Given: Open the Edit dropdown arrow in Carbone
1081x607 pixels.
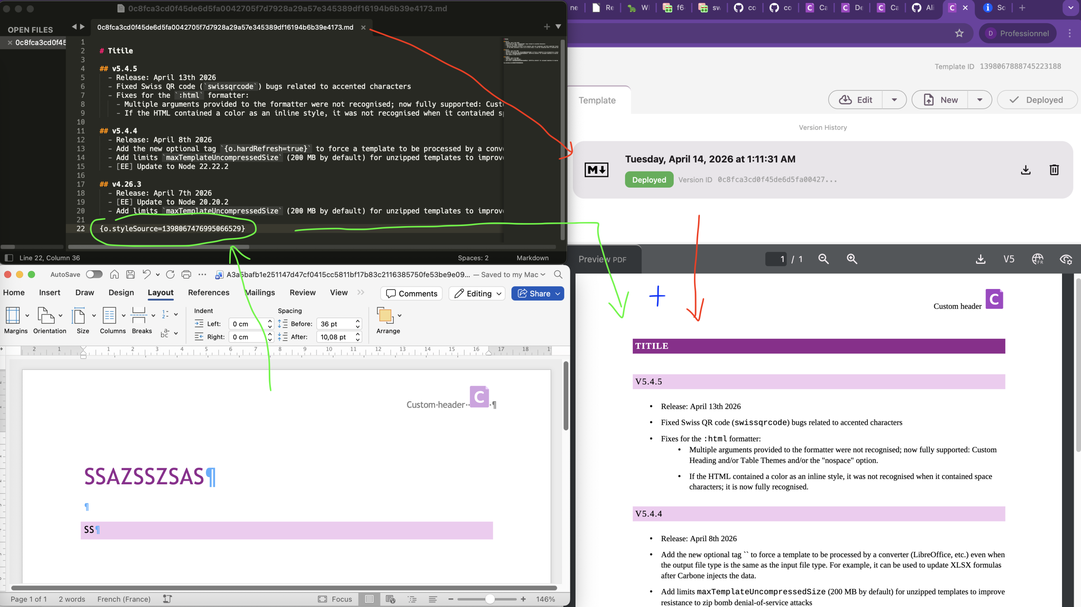Looking at the screenshot, I should tap(894, 100).
